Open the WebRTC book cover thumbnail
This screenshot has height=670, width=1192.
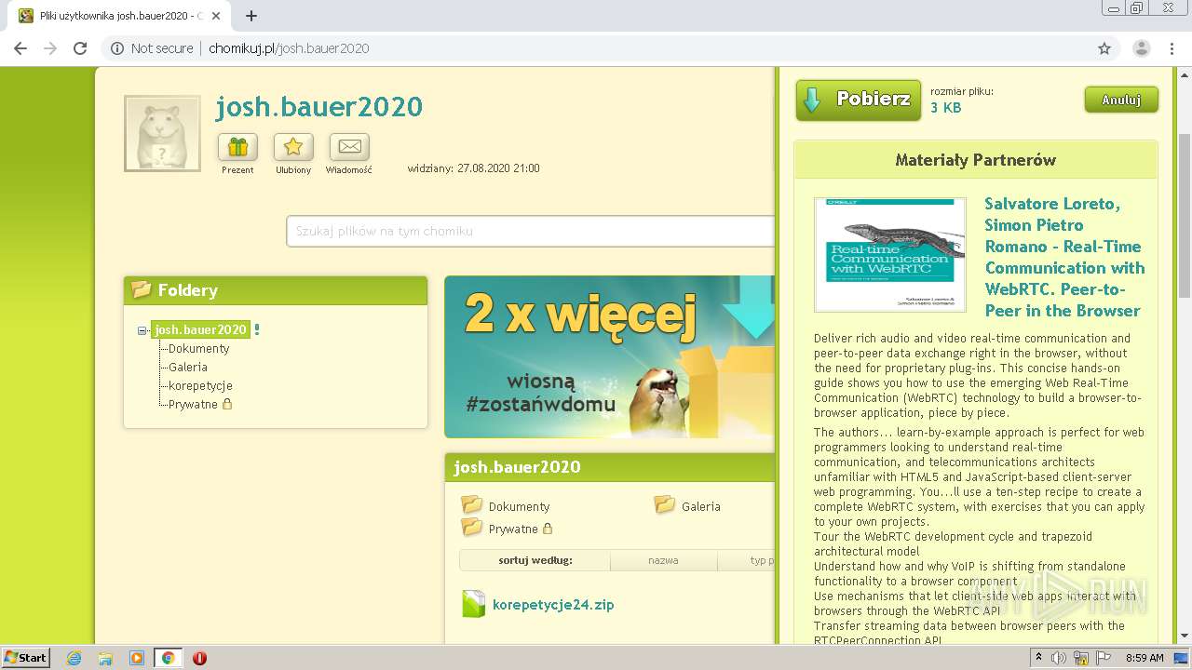[889, 254]
